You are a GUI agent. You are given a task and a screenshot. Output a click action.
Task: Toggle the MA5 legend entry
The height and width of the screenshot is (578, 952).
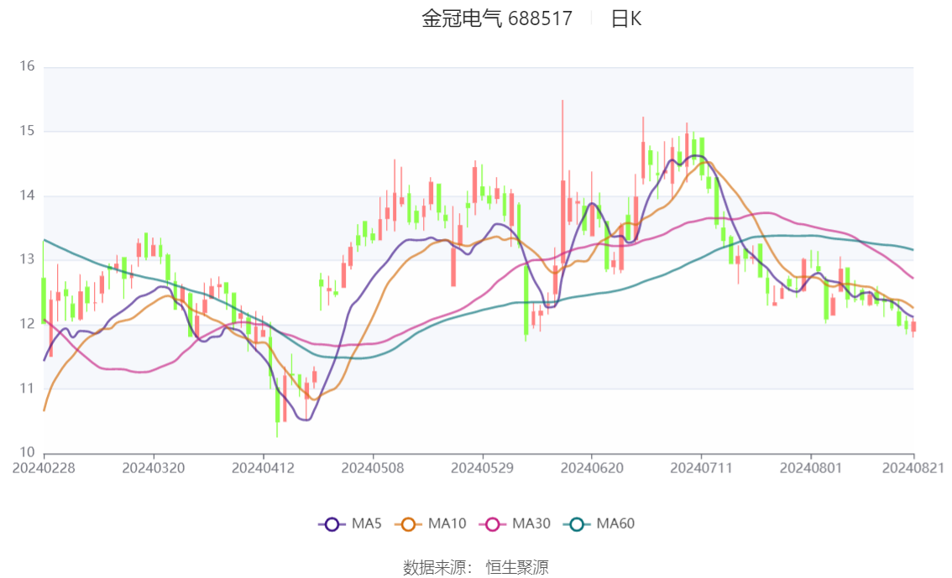click(350, 524)
